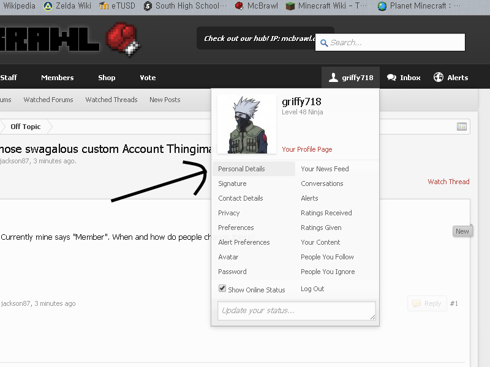Toggle the Show Online Status checkbox
The height and width of the screenshot is (367, 490).
[222, 289]
